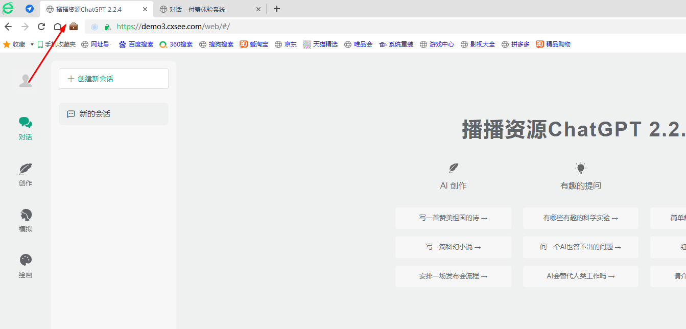Open the 绘画 palette section
686x329 pixels.
(x=26, y=266)
